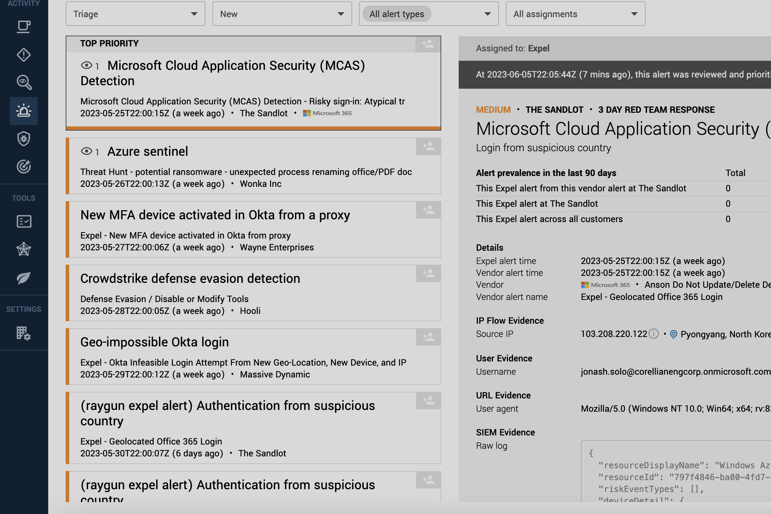Screen dimensions: 771x514
Task: Expand the Triage dropdown
Action: pos(135,14)
